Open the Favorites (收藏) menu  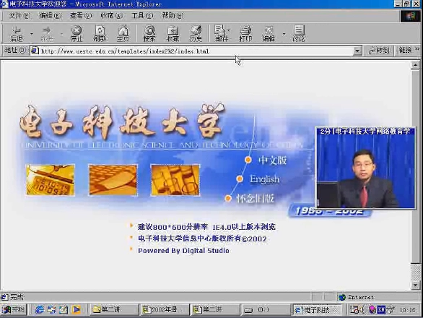click(x=111, y=16)
